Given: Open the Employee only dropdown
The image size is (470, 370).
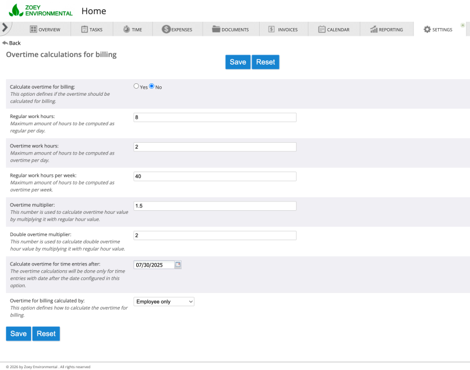Looking at the screenshot, I should (x=162, y=301).
